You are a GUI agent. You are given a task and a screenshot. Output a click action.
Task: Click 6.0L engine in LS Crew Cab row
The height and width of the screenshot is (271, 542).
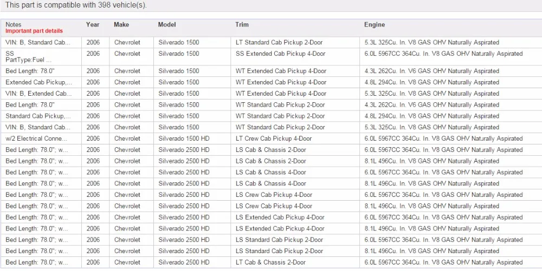(443, 195)
